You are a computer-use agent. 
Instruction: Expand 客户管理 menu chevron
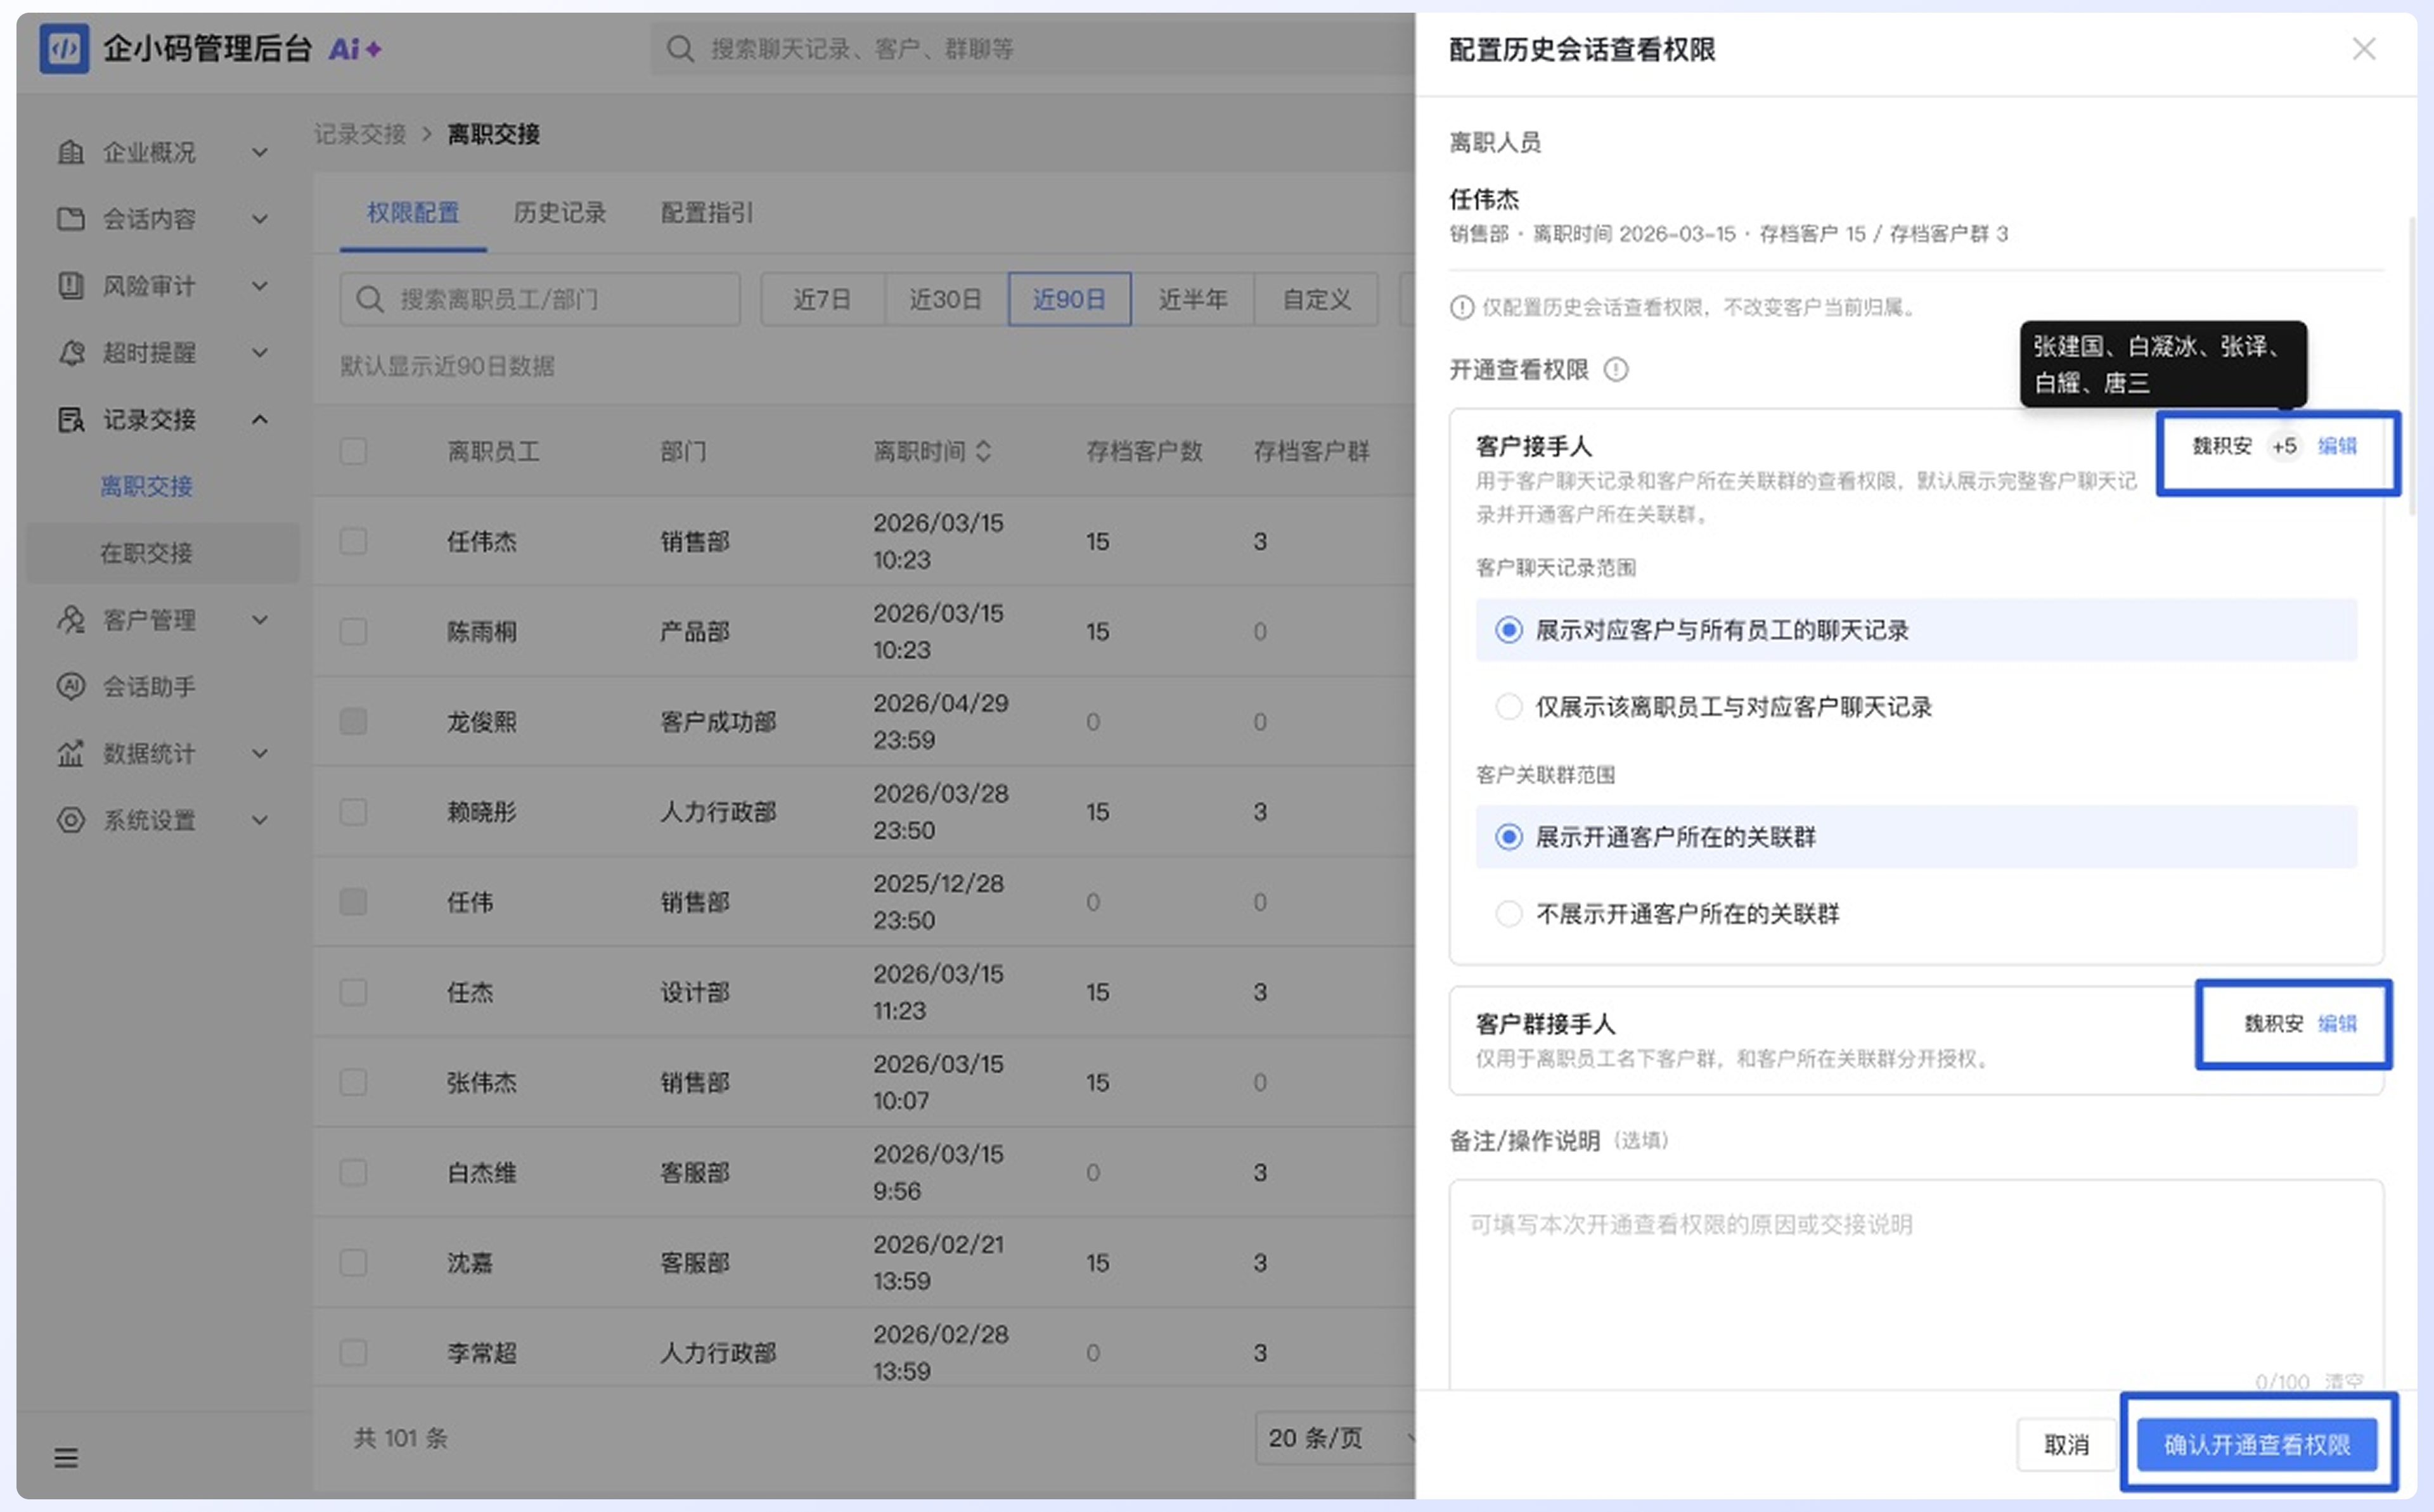click(x=260, y=620)
